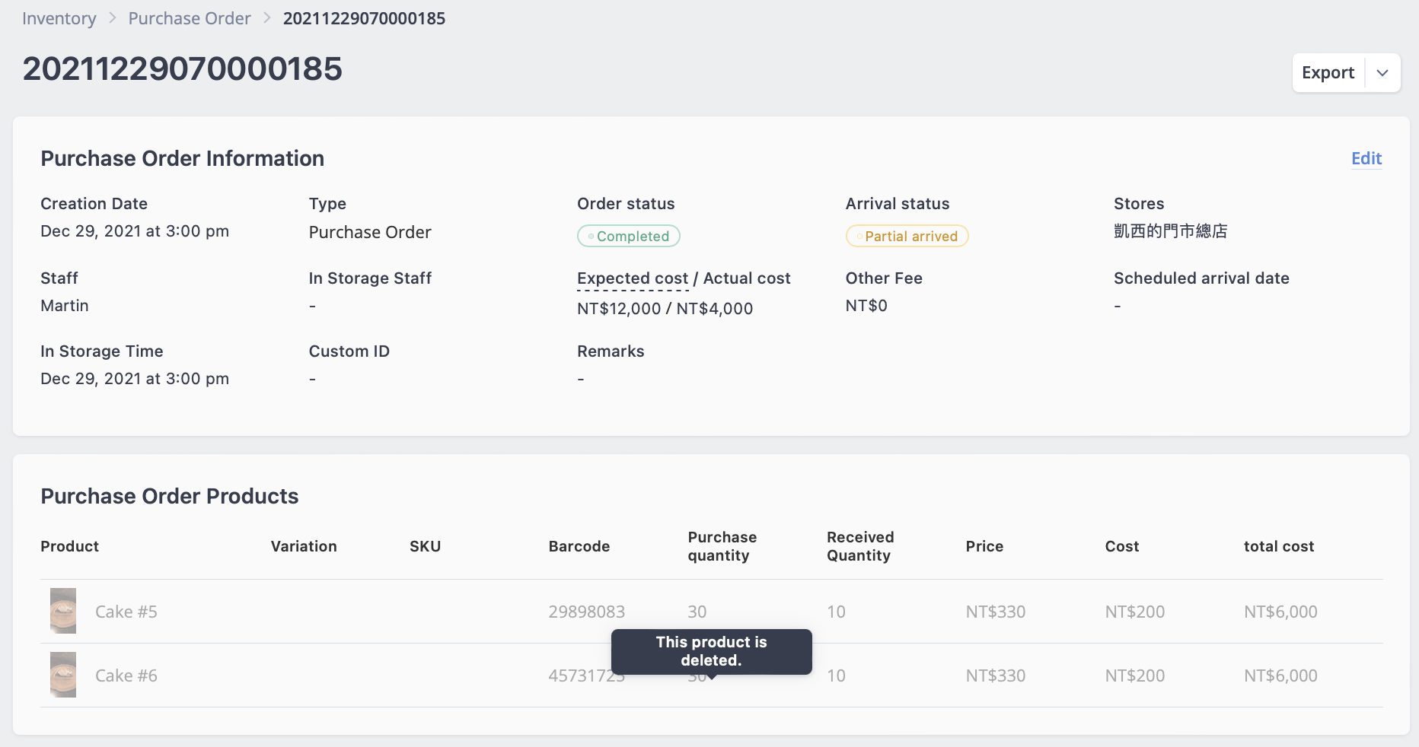
Task: Click barcode 29898083 in Cake #5 row
Action: point(587,612)
